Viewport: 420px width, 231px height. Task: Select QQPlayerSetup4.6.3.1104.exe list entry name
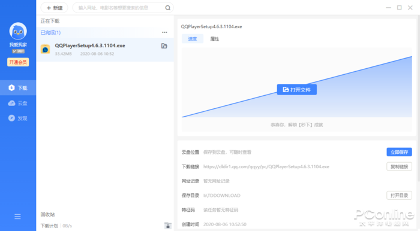(90, 45)
